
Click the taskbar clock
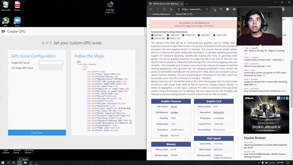pyautogui.click(x=280, y=163)
